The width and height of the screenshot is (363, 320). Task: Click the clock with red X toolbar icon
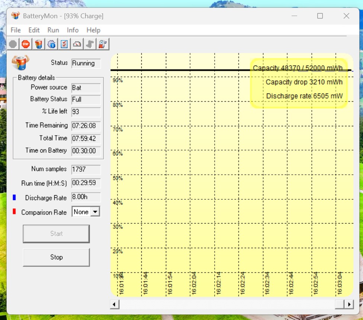point(103,44)
